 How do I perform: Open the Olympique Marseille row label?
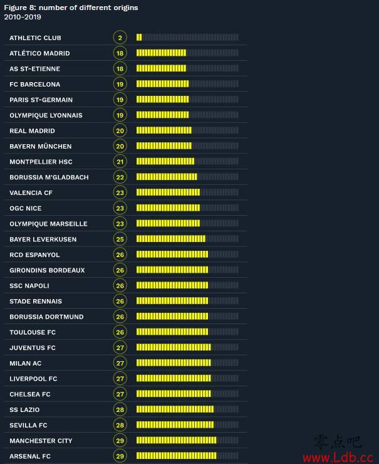pyautogui.click(x=48, y=224)
